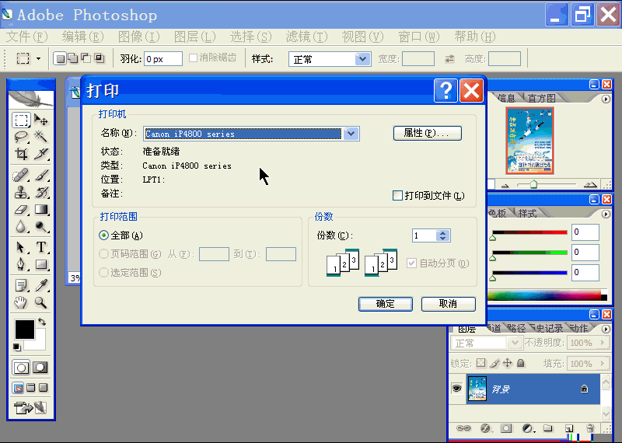The width and height of the screenshot is (622, 443).
Task: Switch to the Histogram (直方图) tab
Action: tap(541, 98)
